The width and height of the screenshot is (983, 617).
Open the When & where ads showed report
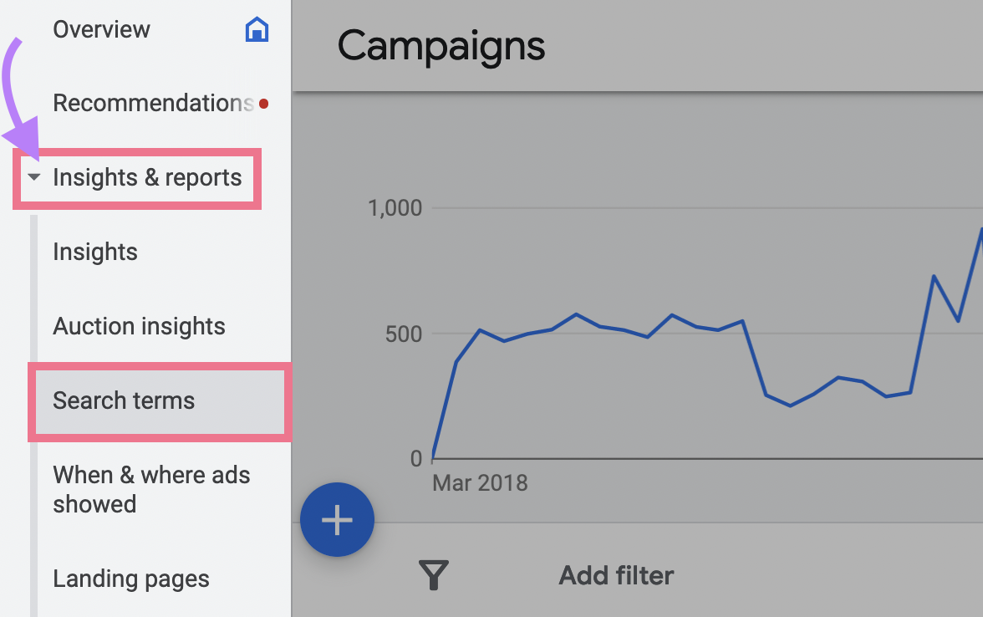pos(151,489)
